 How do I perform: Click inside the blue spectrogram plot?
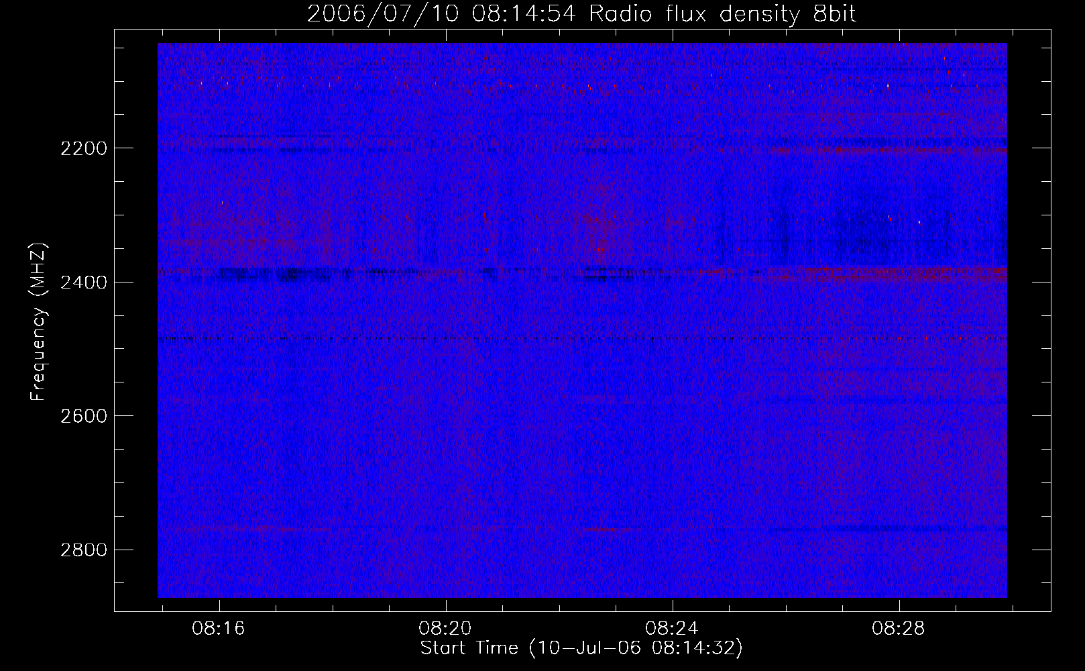tap(582, 320)
